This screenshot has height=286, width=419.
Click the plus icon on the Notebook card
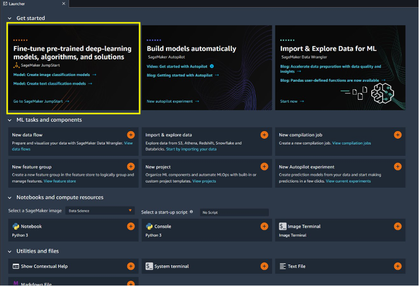131,226
